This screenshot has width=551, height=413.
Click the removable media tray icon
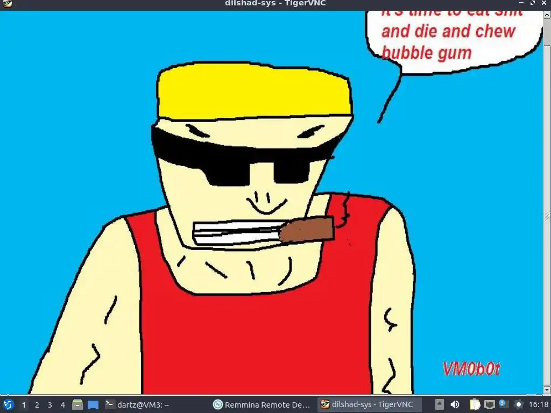[x=439, y=404]
